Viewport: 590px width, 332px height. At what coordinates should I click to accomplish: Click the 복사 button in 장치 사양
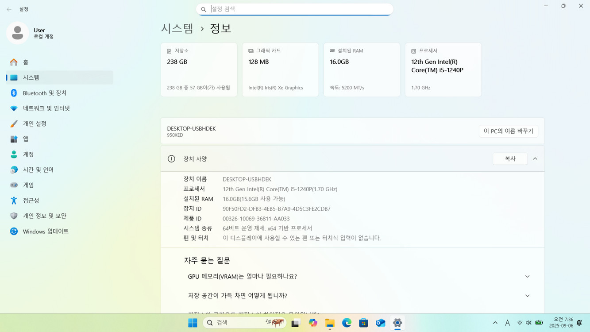[x=510, y=158]
